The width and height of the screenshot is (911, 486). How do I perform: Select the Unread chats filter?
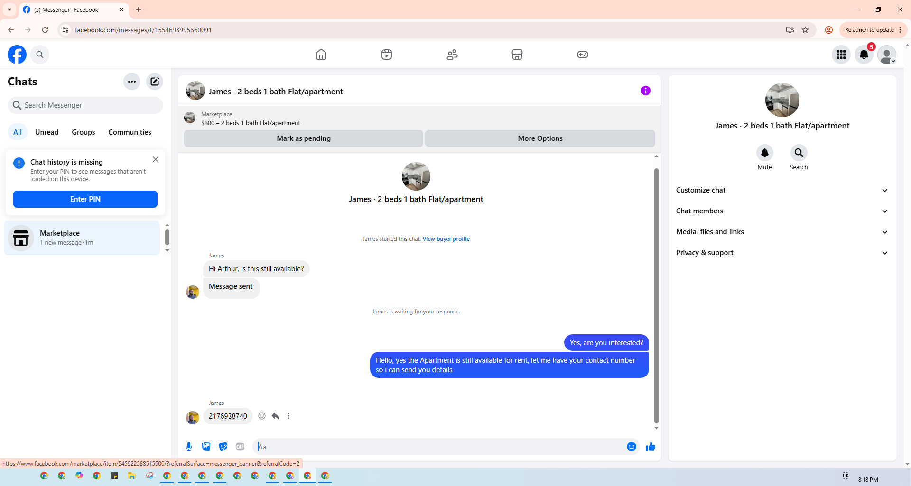[47, 132]
